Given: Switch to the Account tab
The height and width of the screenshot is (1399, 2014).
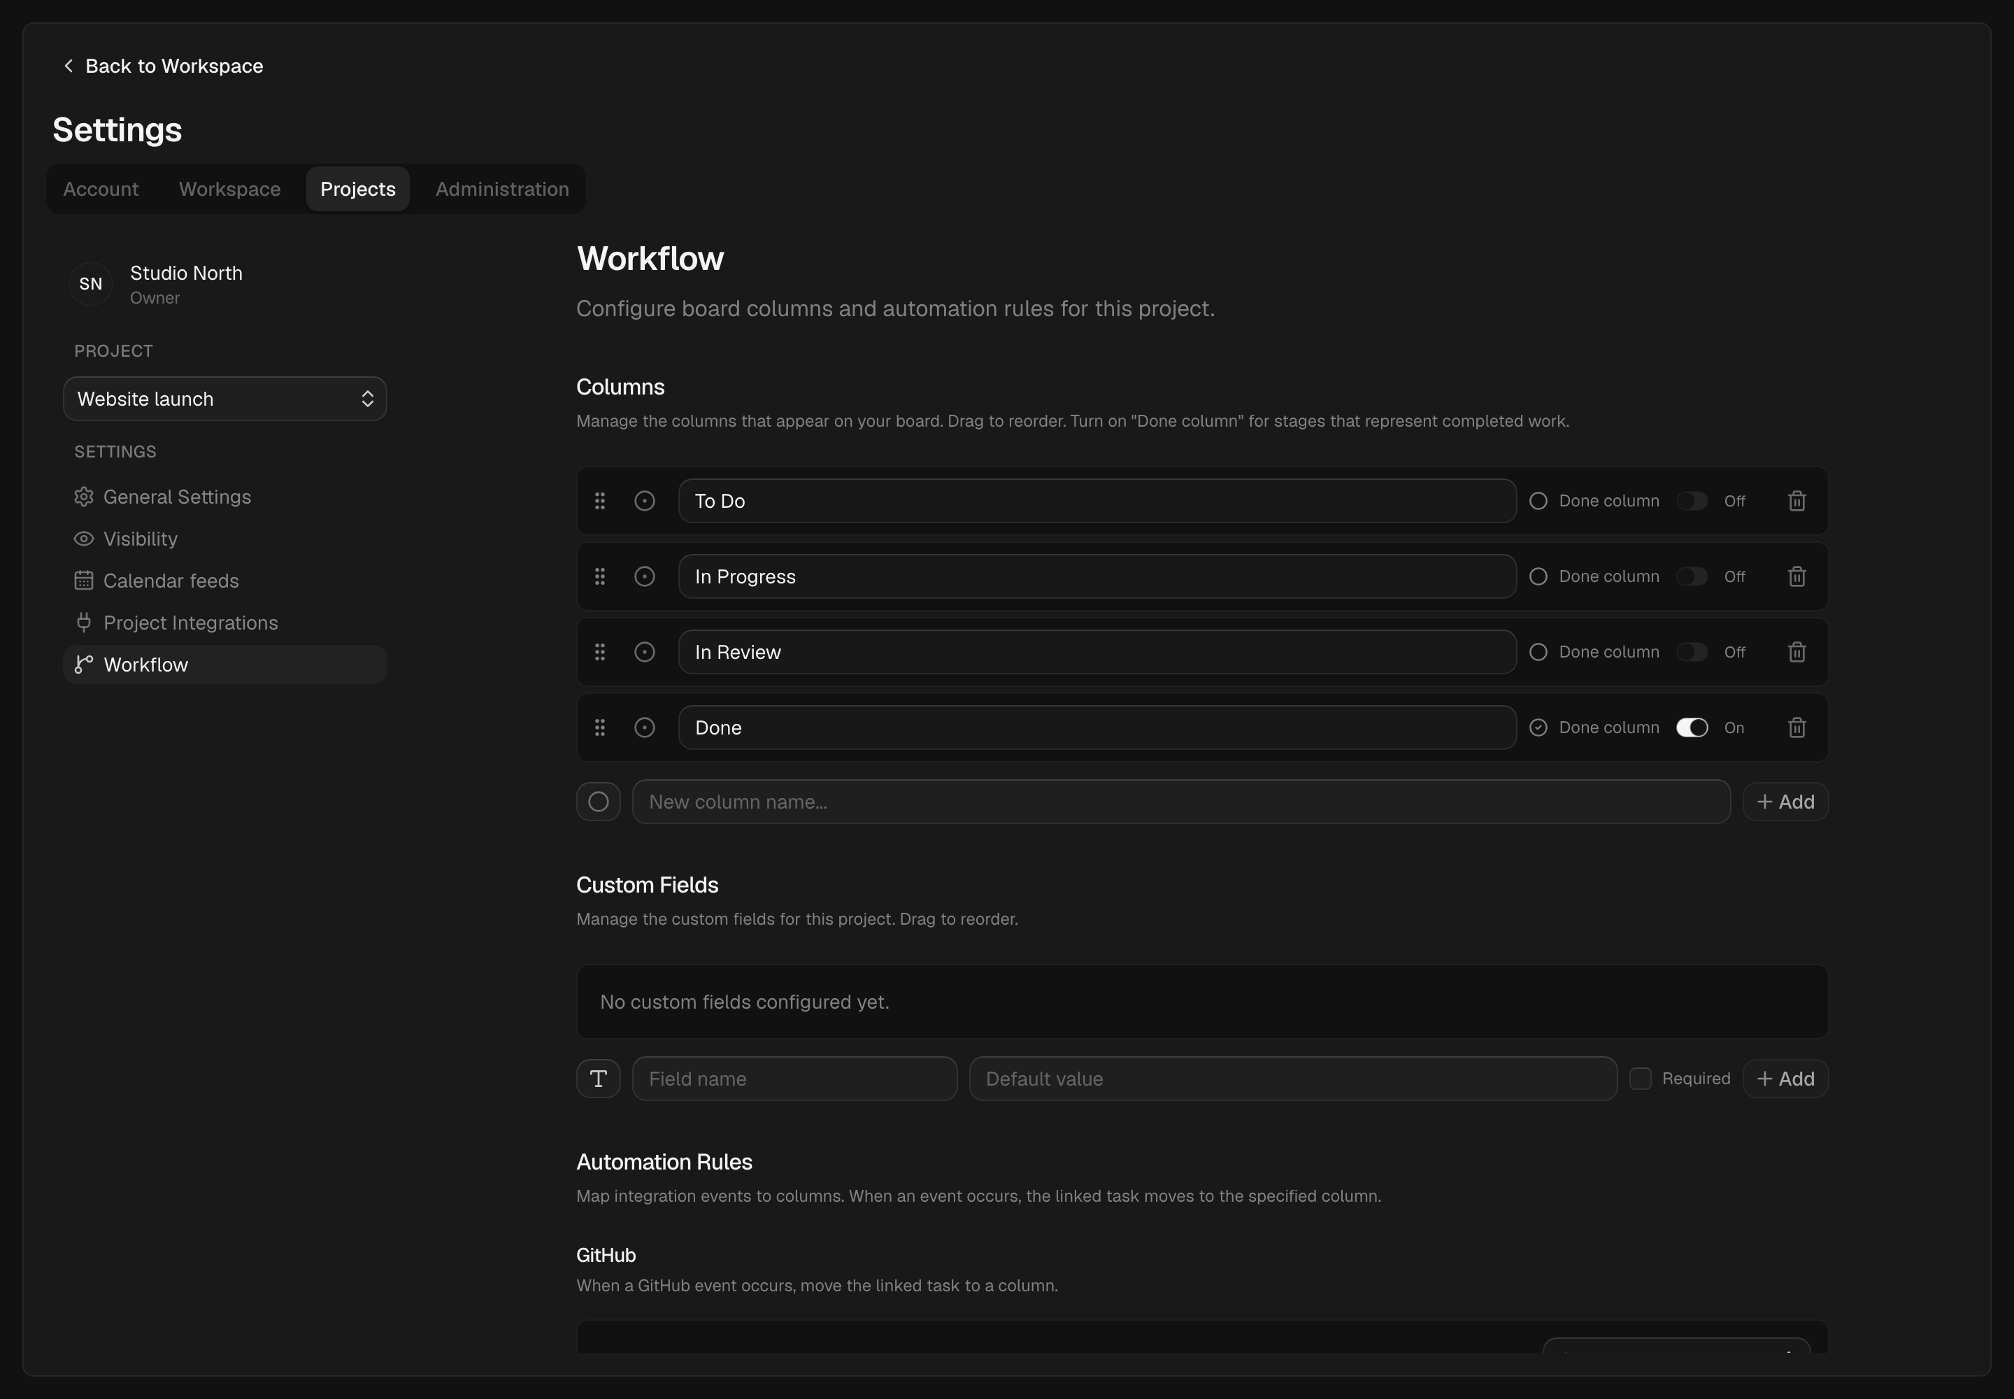Looking at the screenshot, I should pos(101,188).
